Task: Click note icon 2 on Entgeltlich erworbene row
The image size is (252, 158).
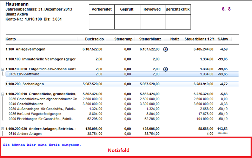Action: pyautogui.click(x=166, y=69)
